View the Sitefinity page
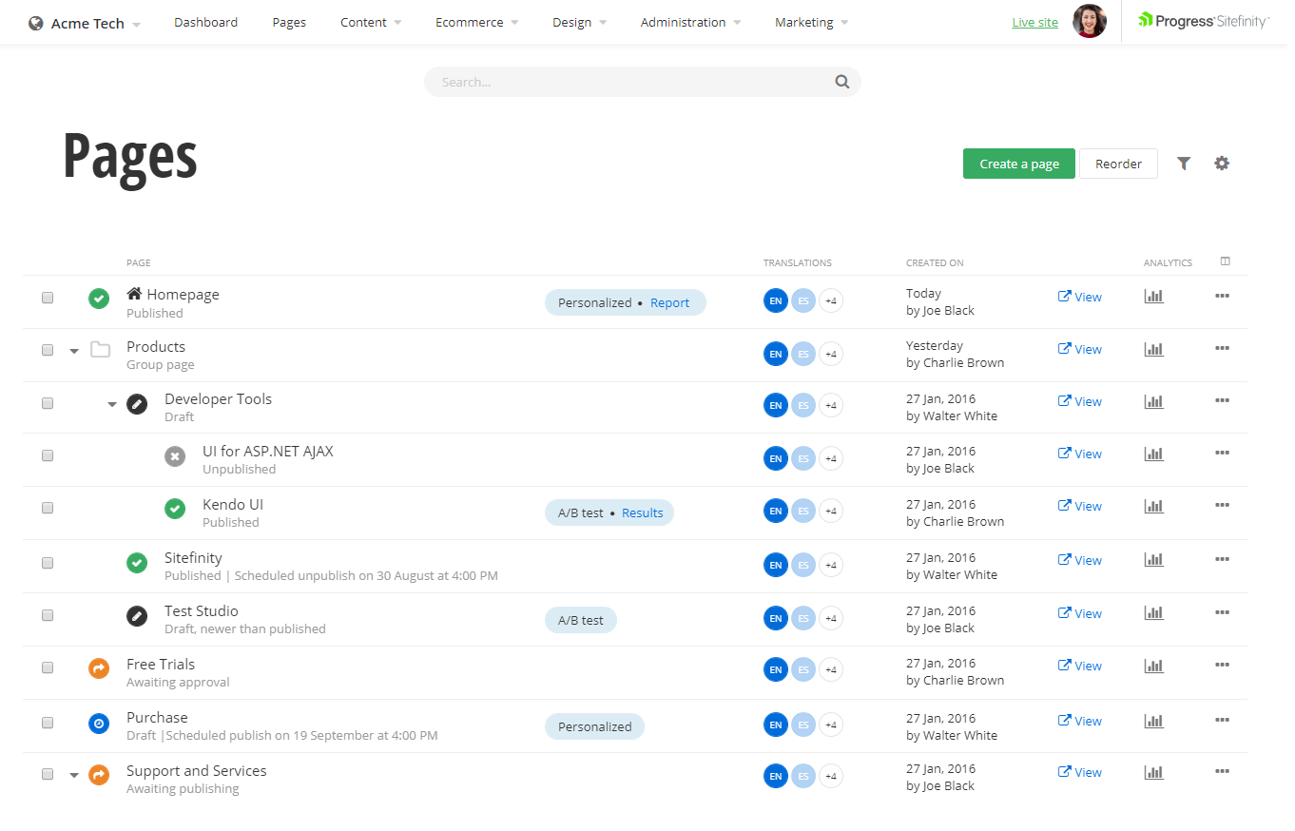The image size is (1295, 831). coord(1079,560)
